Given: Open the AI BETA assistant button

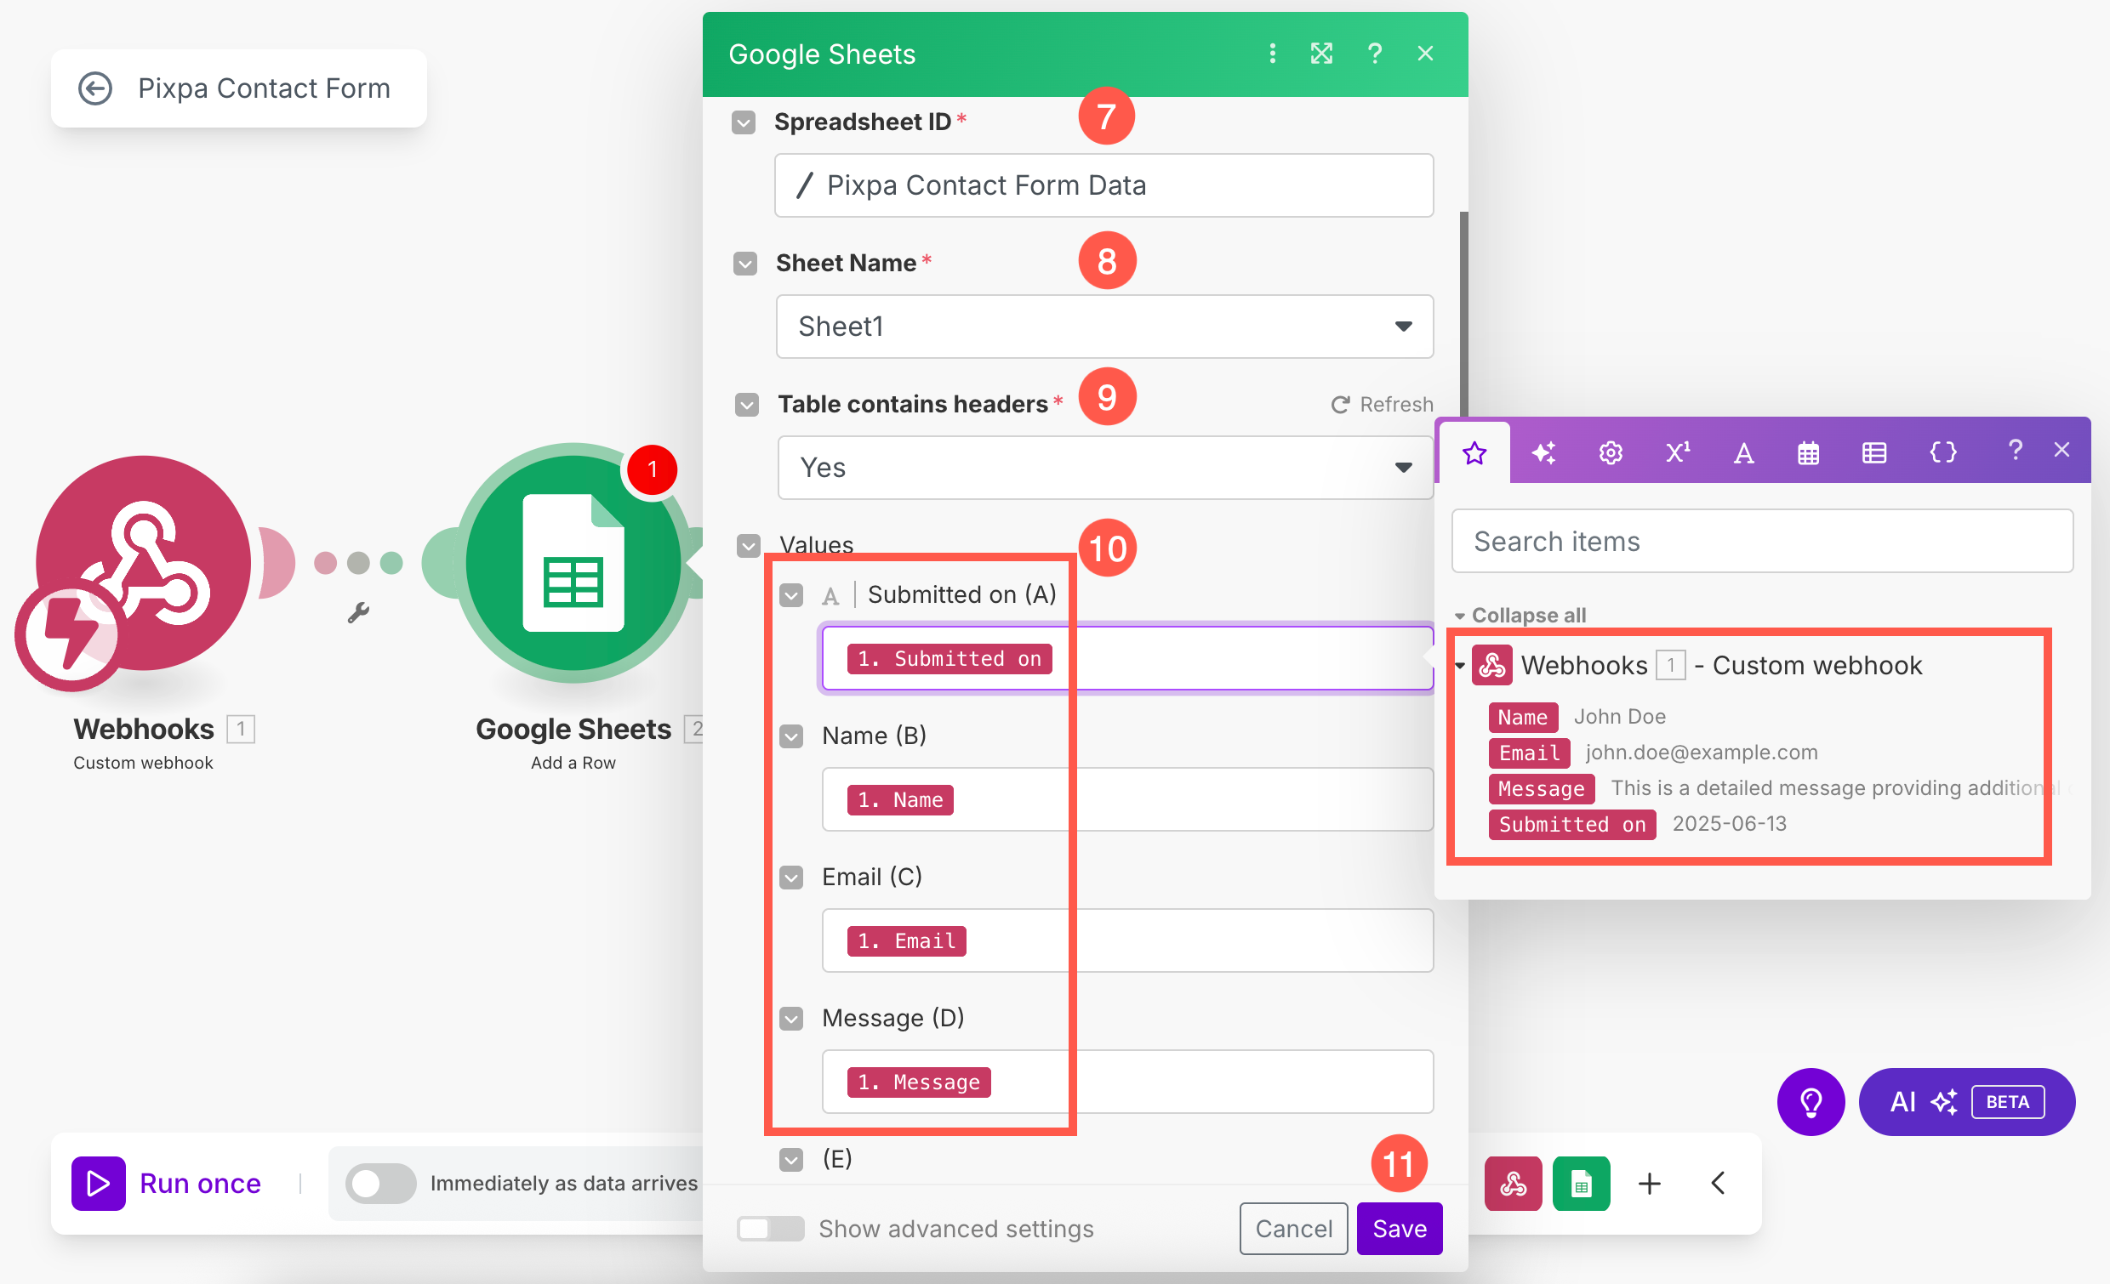Looking at the screenshot, I should tap(1967, 1102).
